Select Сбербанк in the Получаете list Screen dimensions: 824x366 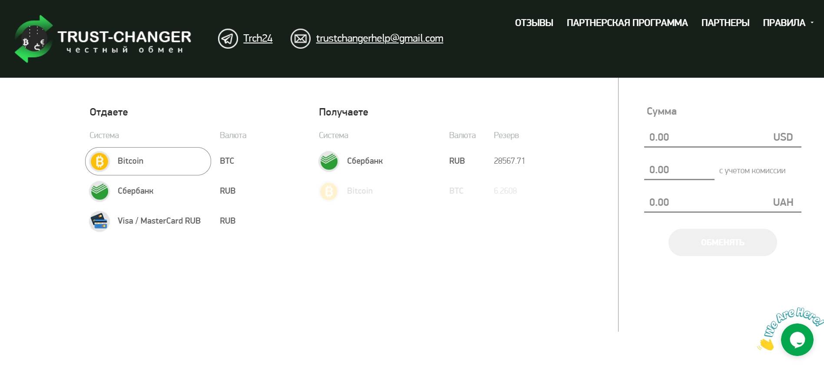(365, 161)
